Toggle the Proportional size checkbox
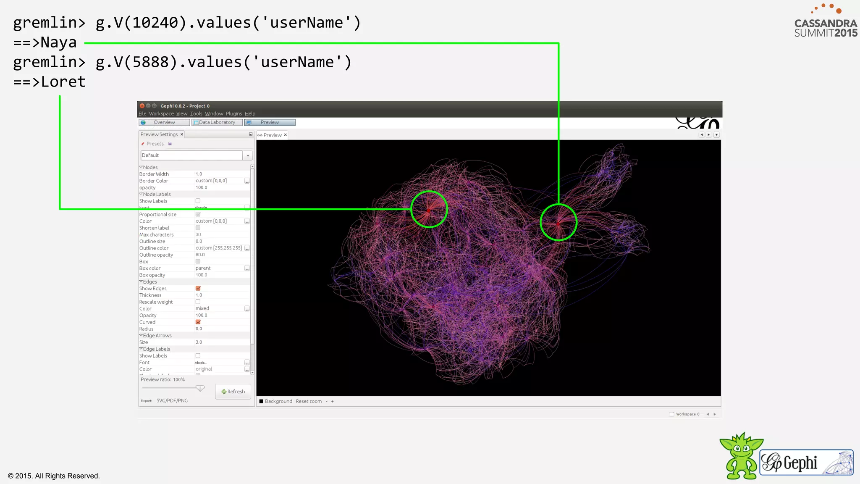 click(198, 215)
